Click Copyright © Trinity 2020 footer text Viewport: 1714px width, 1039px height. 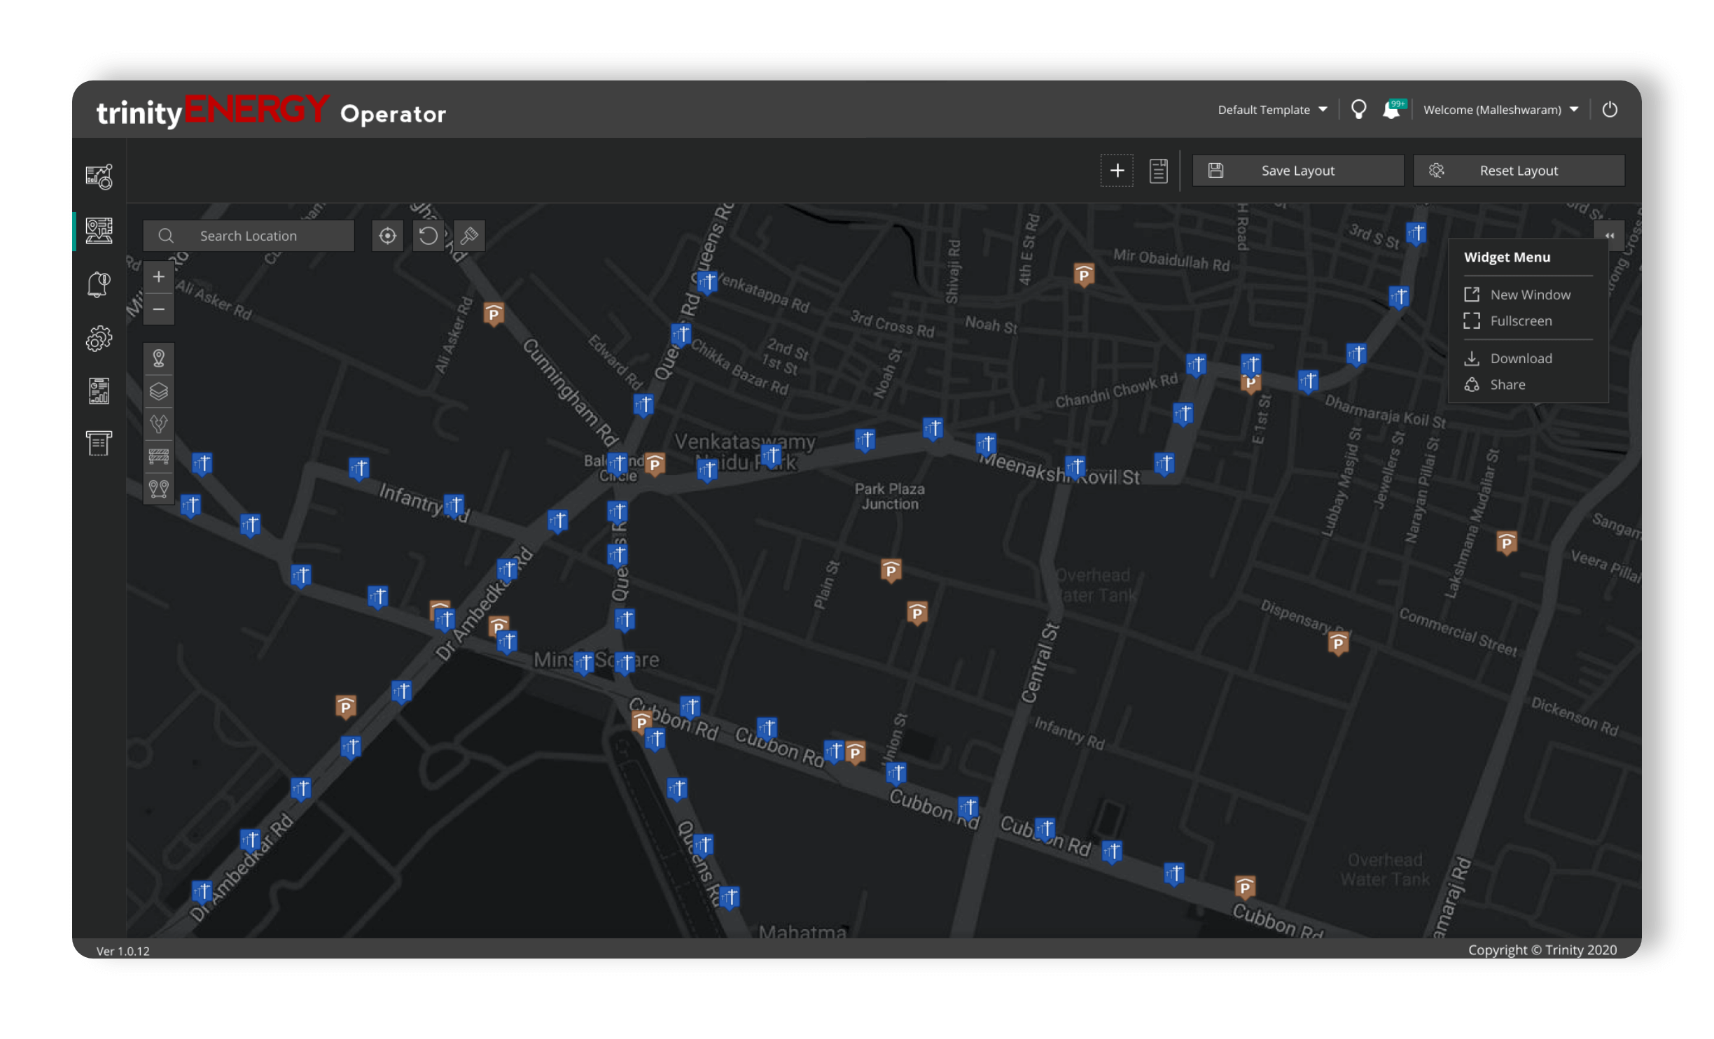pos(1542,949)
